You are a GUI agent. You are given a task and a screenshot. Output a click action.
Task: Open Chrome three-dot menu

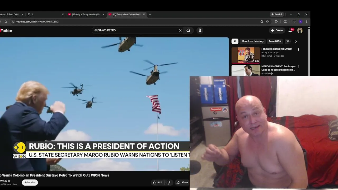tap(307, 22)
